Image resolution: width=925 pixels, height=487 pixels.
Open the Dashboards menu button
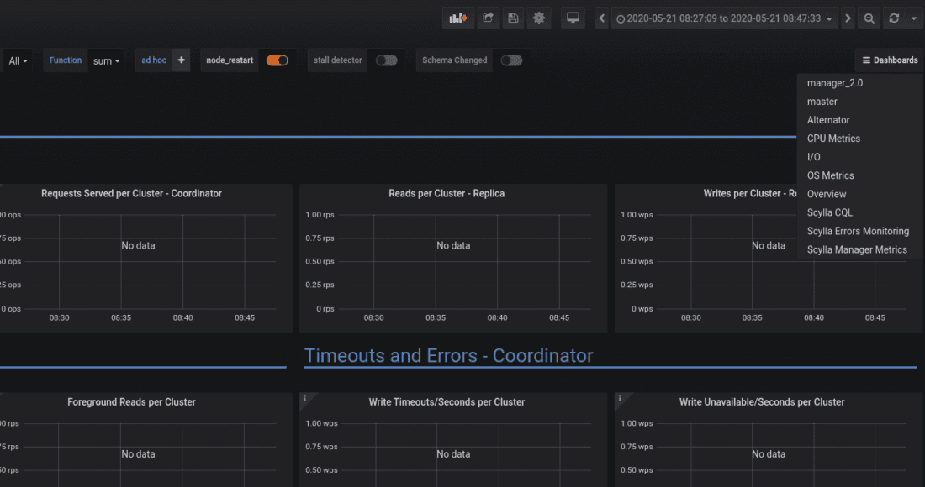point(888,60)
